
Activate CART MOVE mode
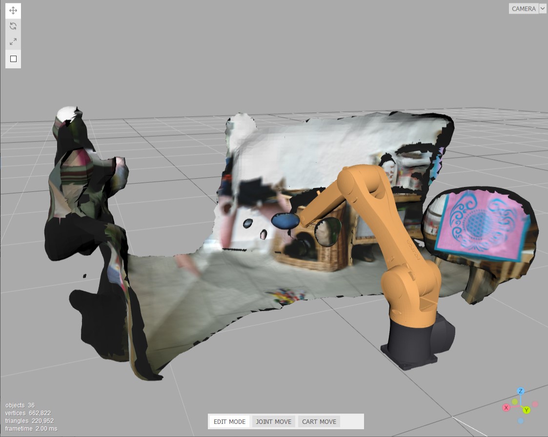pyautogui.click(x=319, y=421)
